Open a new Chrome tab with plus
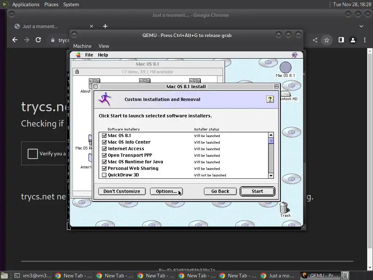373x280 pixels. tap(105, 26)
